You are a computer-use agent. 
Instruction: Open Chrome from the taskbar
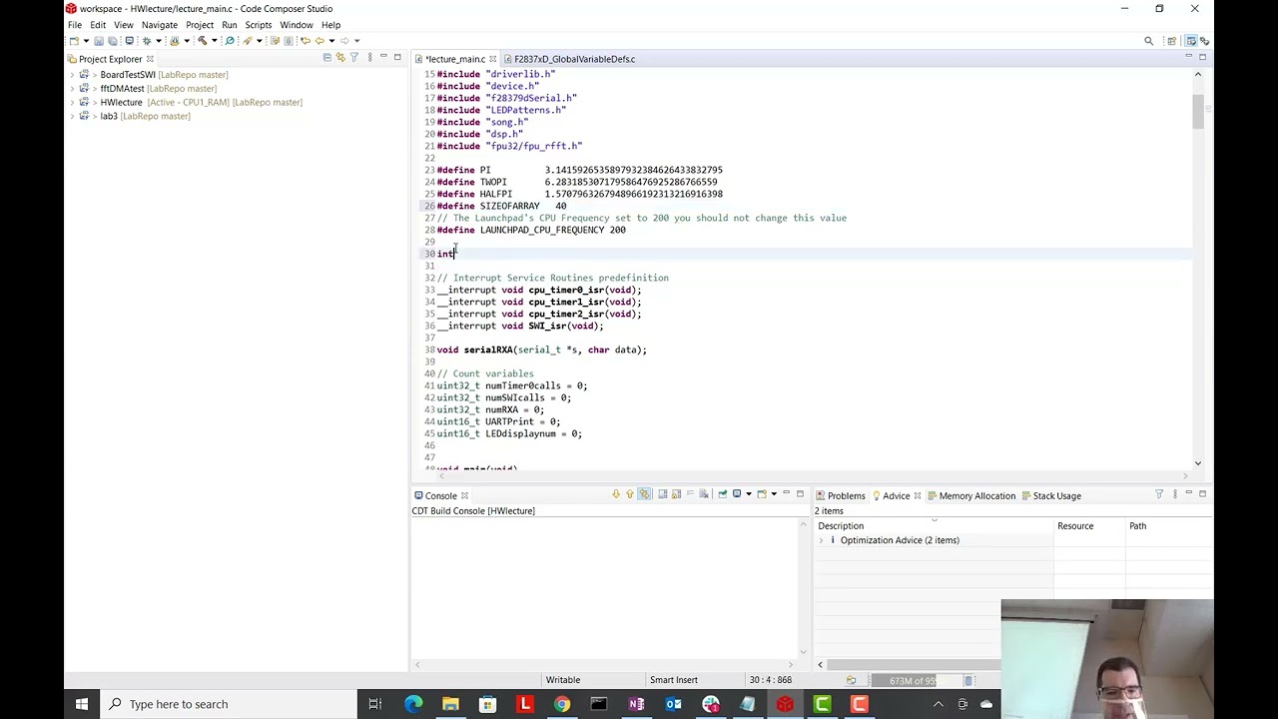click(x=562, y=704)
